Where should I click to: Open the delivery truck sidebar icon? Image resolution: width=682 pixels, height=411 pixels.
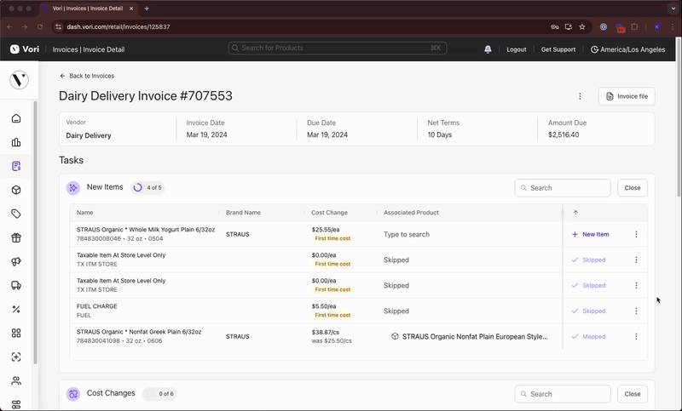point(16,286)
